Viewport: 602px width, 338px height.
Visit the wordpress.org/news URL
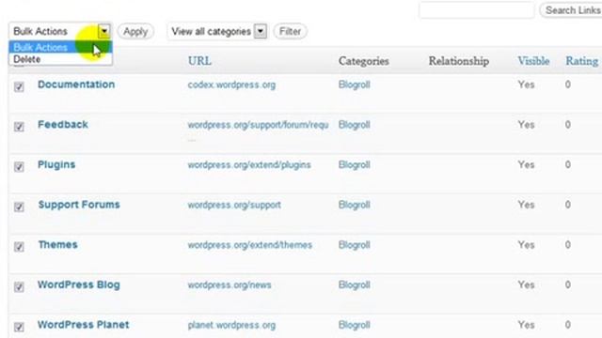230,285
